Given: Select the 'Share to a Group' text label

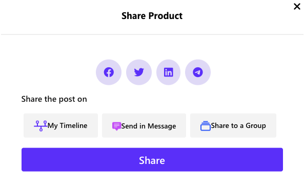Looking at the screenshot, I should 238,126.
